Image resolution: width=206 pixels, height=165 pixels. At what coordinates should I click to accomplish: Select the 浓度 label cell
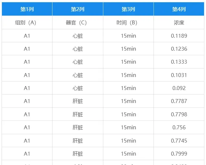click(x=179, y=23)
